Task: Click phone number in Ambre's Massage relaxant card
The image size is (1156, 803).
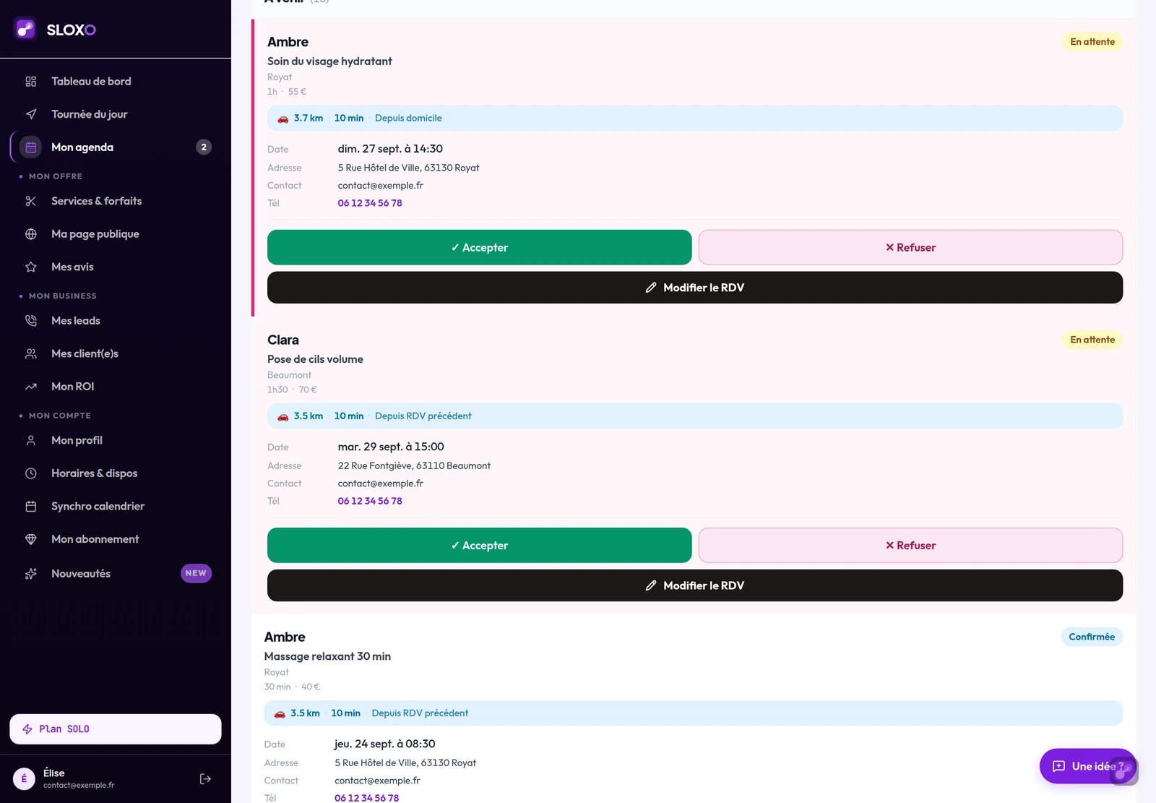Action: click(366, 798)
